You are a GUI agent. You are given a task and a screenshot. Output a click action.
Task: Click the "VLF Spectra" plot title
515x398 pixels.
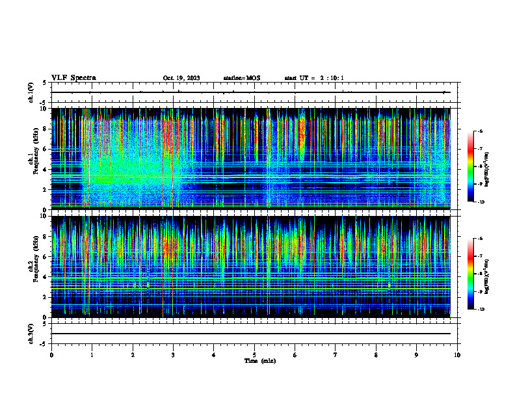tap(73, 78)
